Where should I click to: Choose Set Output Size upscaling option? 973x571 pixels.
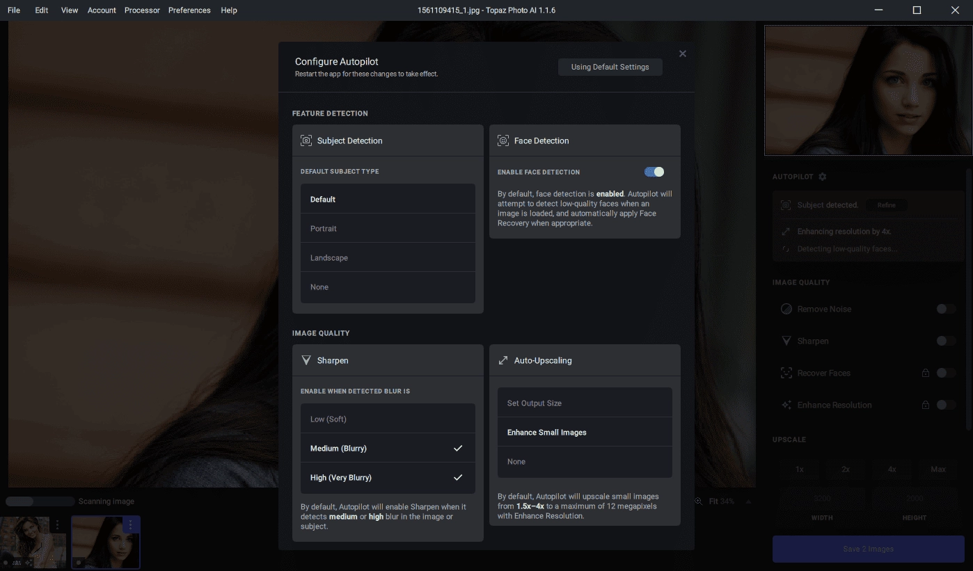(x=585, y=403)
